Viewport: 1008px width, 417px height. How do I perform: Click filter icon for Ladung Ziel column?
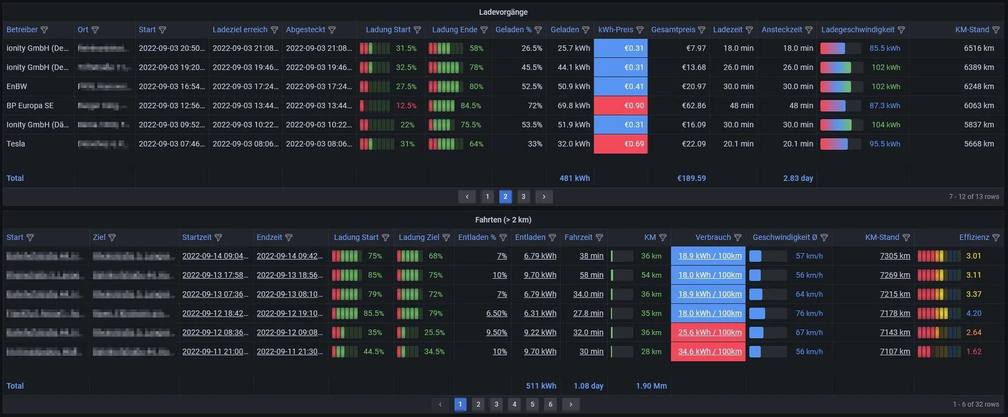pos(446,238)
